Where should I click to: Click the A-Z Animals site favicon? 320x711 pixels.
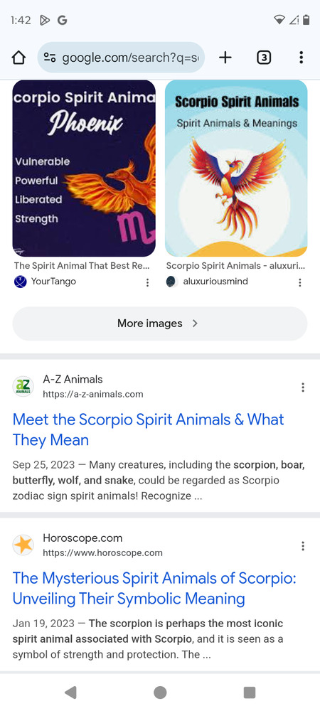23,386
